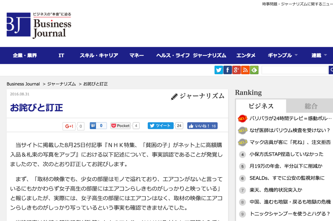Click the pencil ジャーナリズム category icon

[174, 97]
